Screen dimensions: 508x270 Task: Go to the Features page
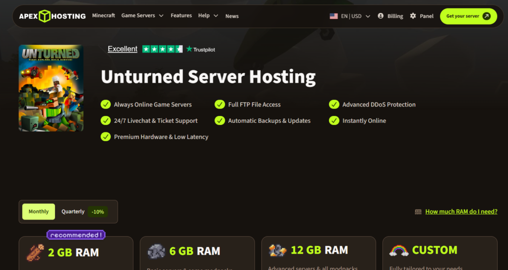click(181, 15)
